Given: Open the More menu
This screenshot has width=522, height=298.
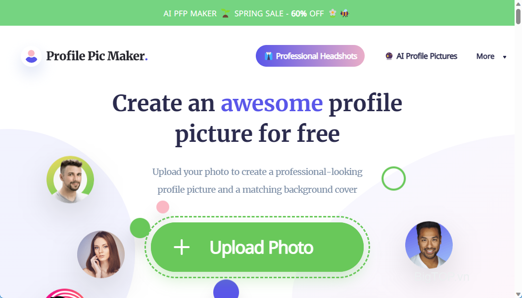Looking at the screenshot, I should (491, 56).
